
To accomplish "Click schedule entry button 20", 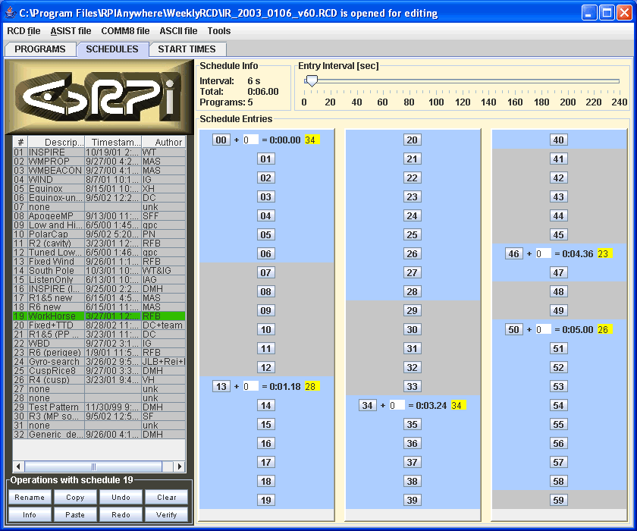I will coord(412,140).
